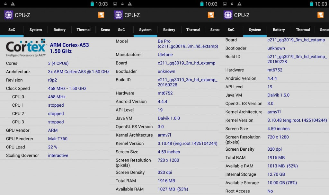Click the CPU 1 'stopped' row
The height and width of the screenshot is (195, 329).
coord(55,105)
